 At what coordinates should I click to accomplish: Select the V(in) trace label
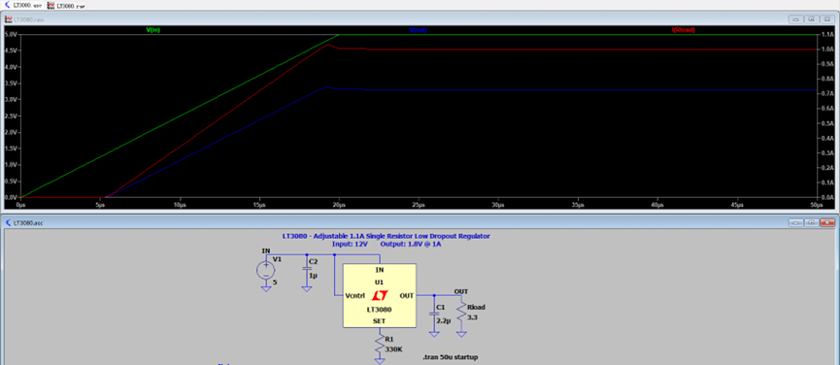(x=153, y=30)
